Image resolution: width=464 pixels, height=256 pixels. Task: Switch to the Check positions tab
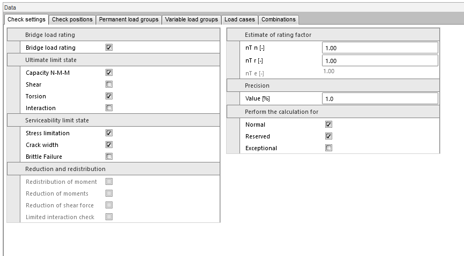(72, 20)
